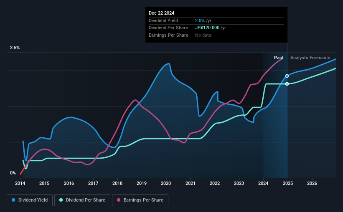Toggle the Earnings Per Share legend button
The image size is (343, 212).
click(x=140, y=200)
